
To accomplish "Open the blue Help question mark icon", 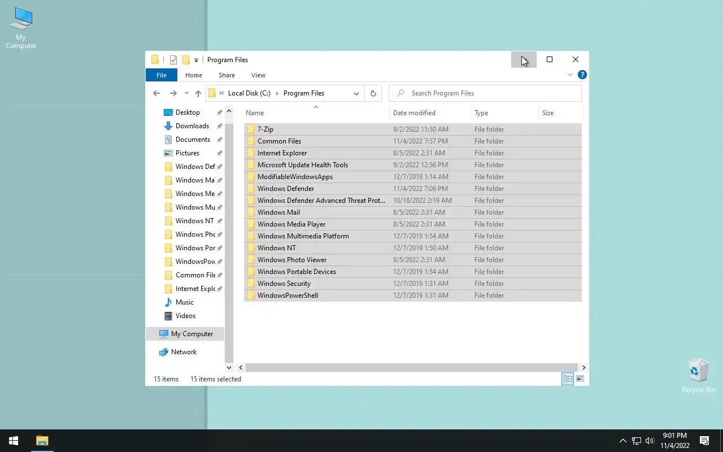I will pos(582,75).
